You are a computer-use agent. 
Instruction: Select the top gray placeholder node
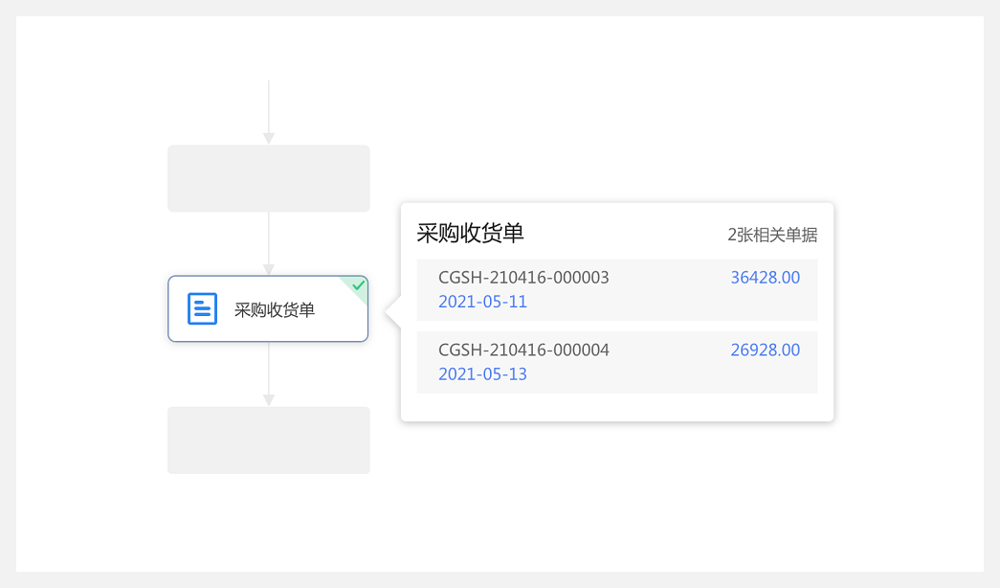tap(269, 178)
